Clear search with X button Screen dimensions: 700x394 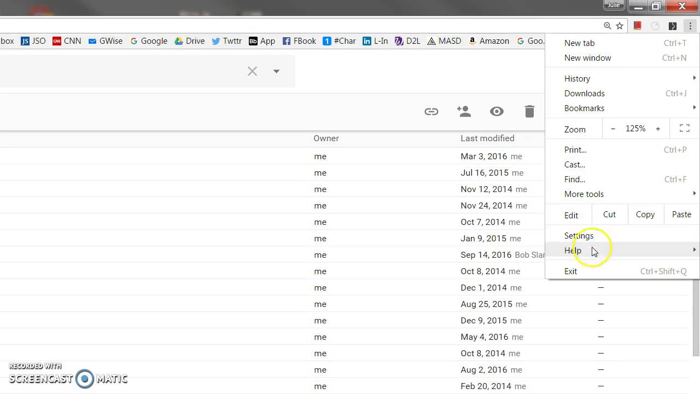click(252, 71)
